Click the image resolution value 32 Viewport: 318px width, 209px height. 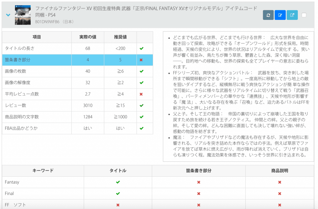coord(88,83)
